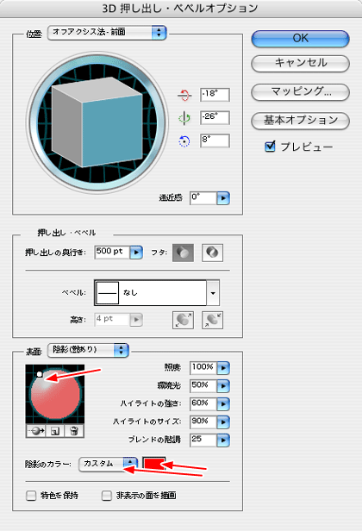
Task: Open the 押し出しの奥行き slider arrow
Action: pos(136,253)
